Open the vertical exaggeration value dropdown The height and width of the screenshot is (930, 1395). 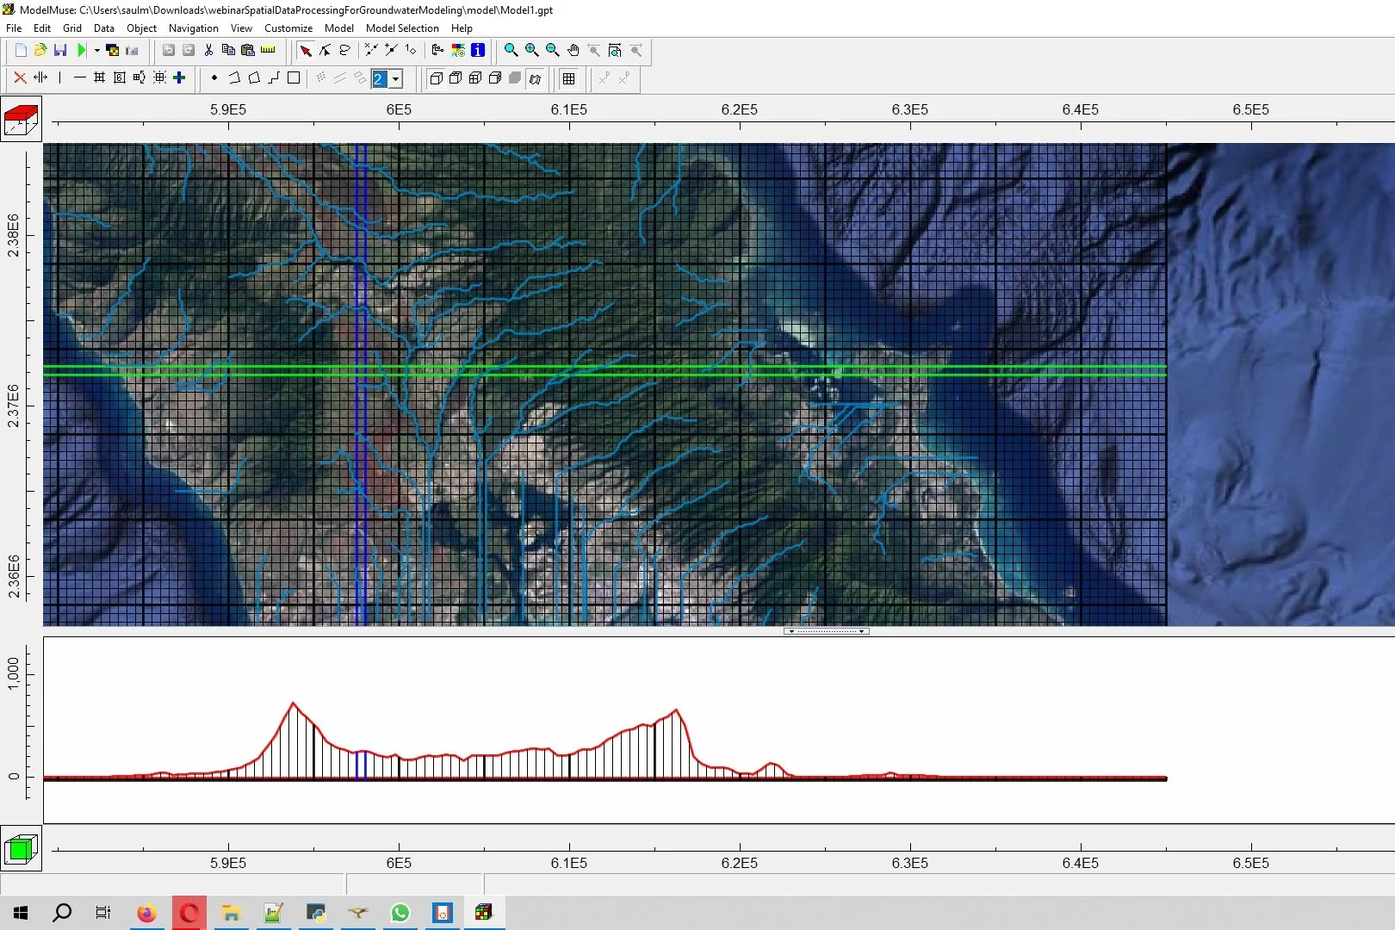(x=396, y=79)
